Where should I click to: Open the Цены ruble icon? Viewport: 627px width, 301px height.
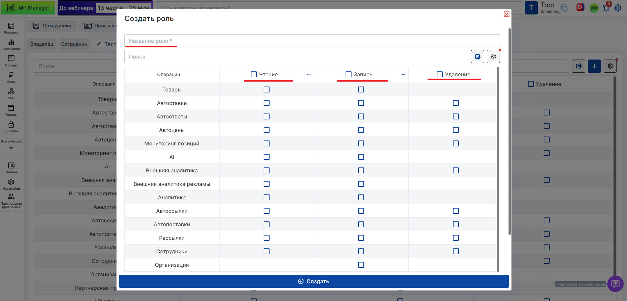point(11,77)
